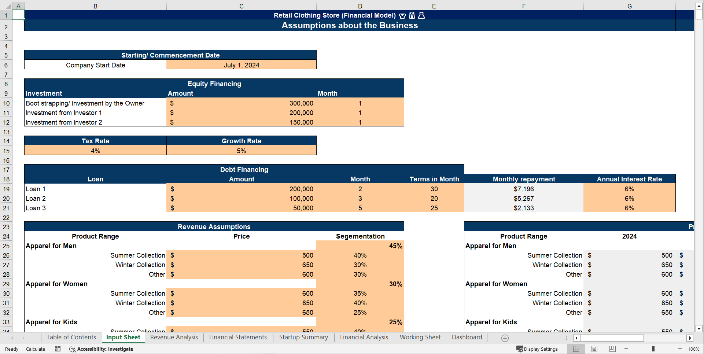Screen dimensions: 704x354
Task: Open the Working Sheet tab
Action: point(420,337)
